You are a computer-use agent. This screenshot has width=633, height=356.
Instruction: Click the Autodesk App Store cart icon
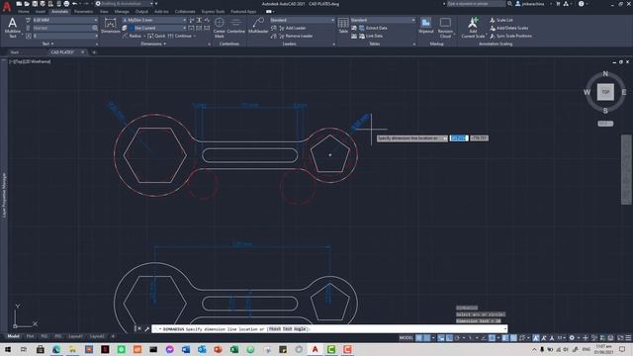click(x=558, y=4)
